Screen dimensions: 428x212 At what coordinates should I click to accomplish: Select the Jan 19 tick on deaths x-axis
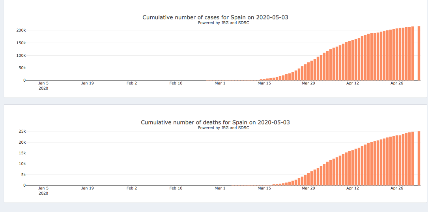pos(88,188)
